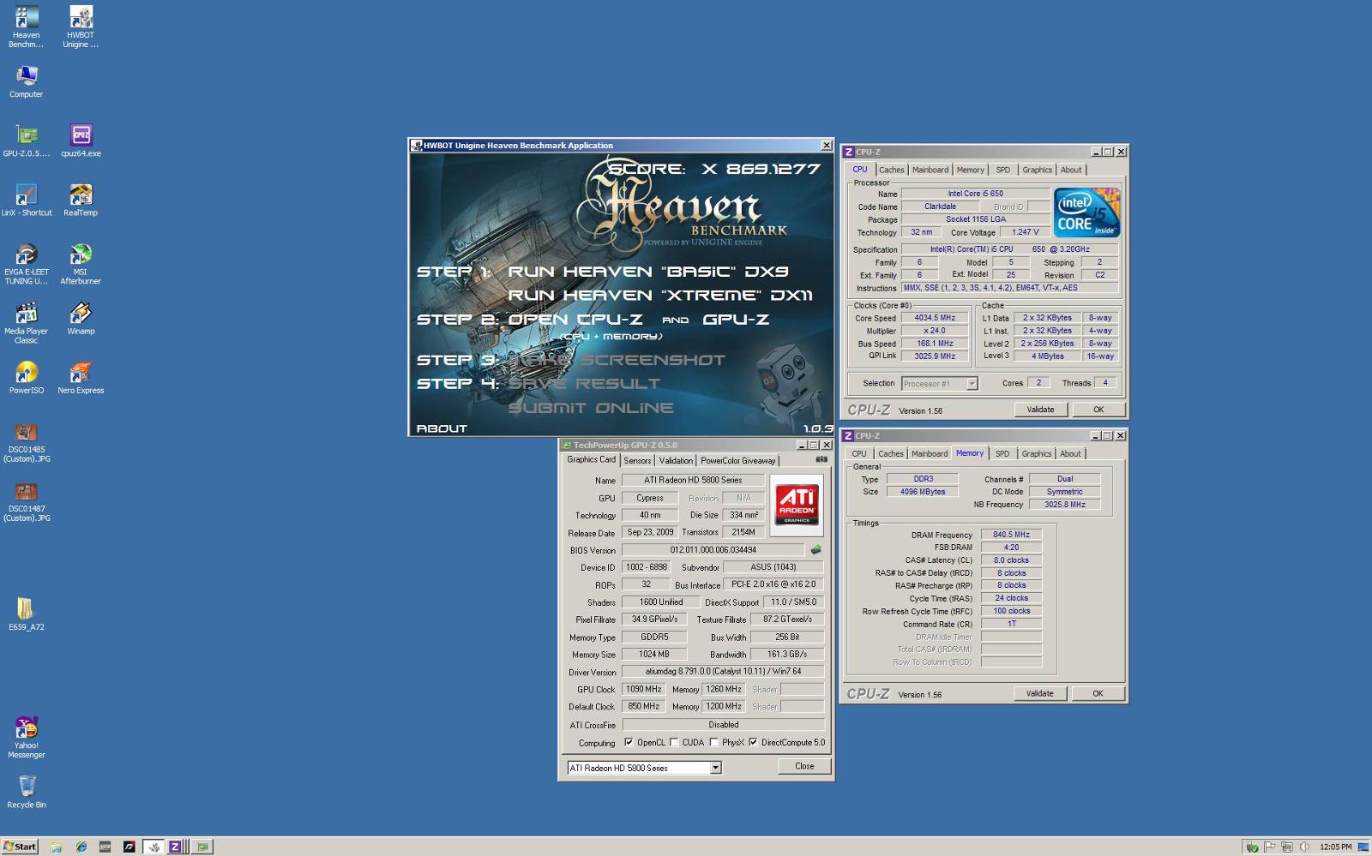The height and width of the screenshot is (856, 1372).
Task: Open the Computer desktop icon
Action: (x=26, y=81)
